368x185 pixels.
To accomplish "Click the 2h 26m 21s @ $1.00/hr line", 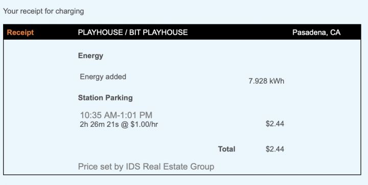I will (x=119, y=124).
